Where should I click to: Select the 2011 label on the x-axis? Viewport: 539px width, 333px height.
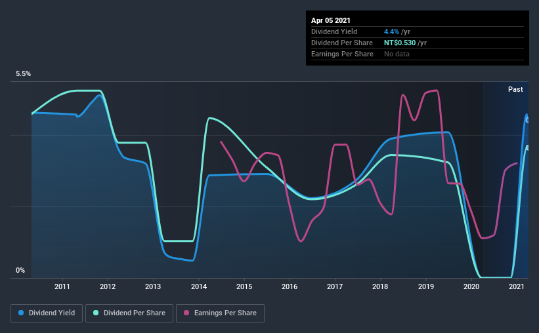62,286
